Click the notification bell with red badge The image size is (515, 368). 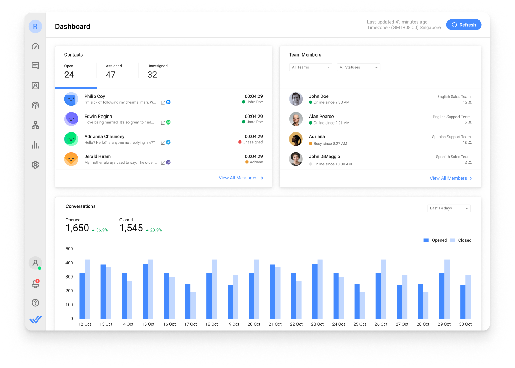click(35, 284)
